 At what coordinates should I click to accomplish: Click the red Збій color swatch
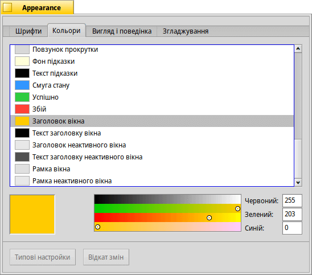tap(22, 109)
